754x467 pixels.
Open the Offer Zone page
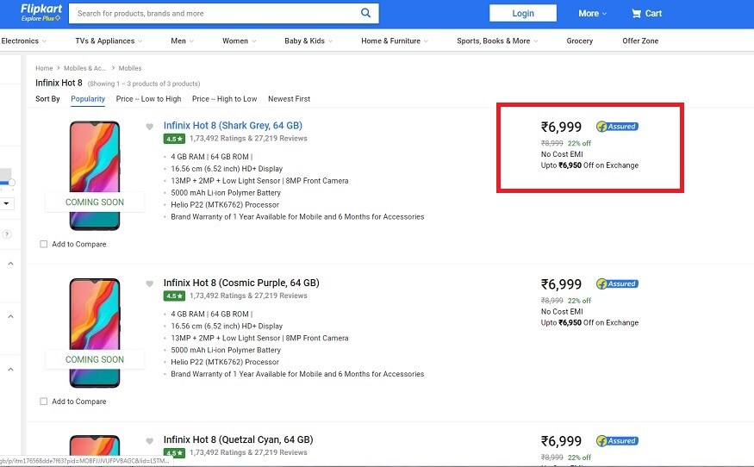(x=640, y=40)
